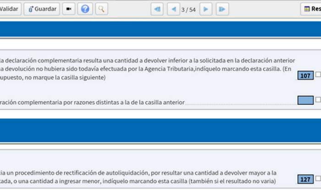Click the page indicator 3 / 54

[188, 10]
